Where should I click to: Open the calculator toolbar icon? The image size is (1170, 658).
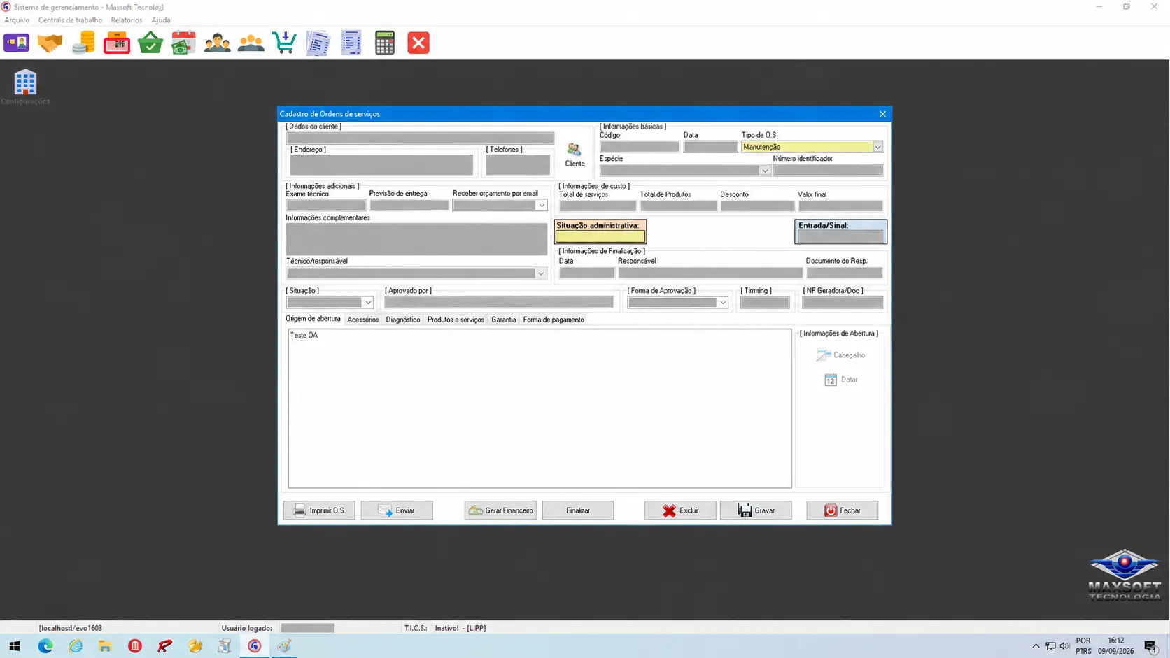[385, 43]
